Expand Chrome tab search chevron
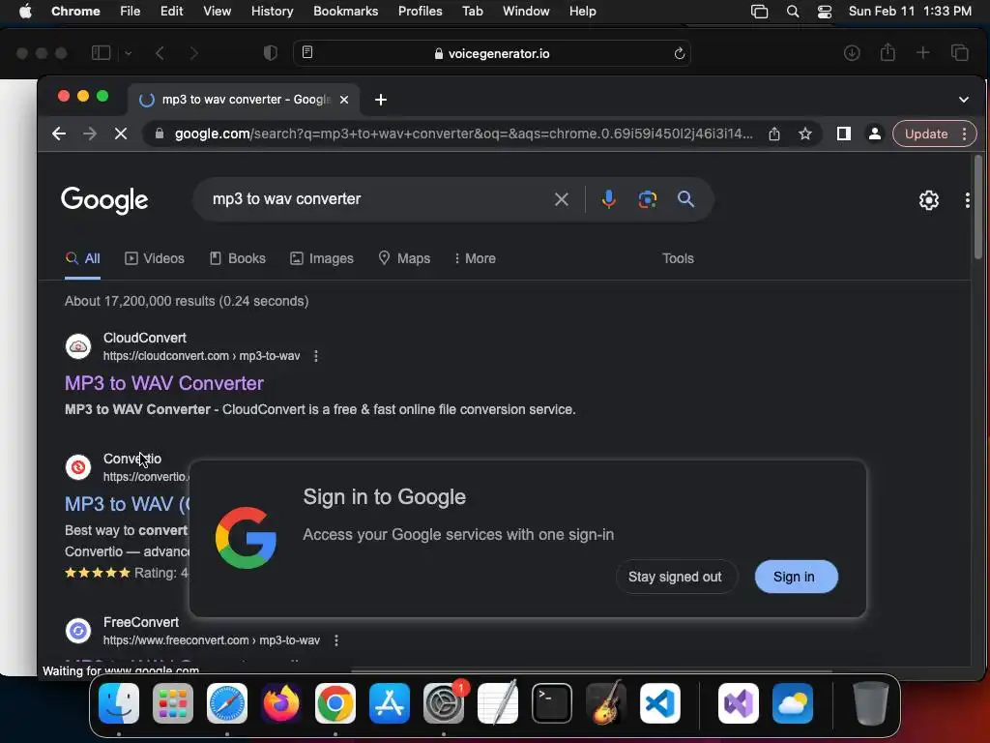 pyautogui.click(x=964, y=100)
